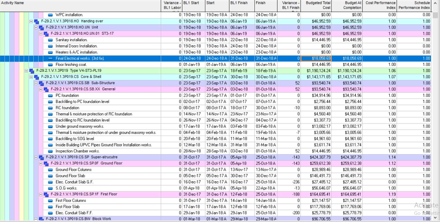Select the WBS icon of Handing over

coord(36,21)
